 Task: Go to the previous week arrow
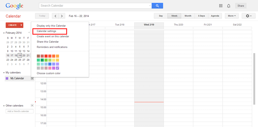click(x=55, y=16)
